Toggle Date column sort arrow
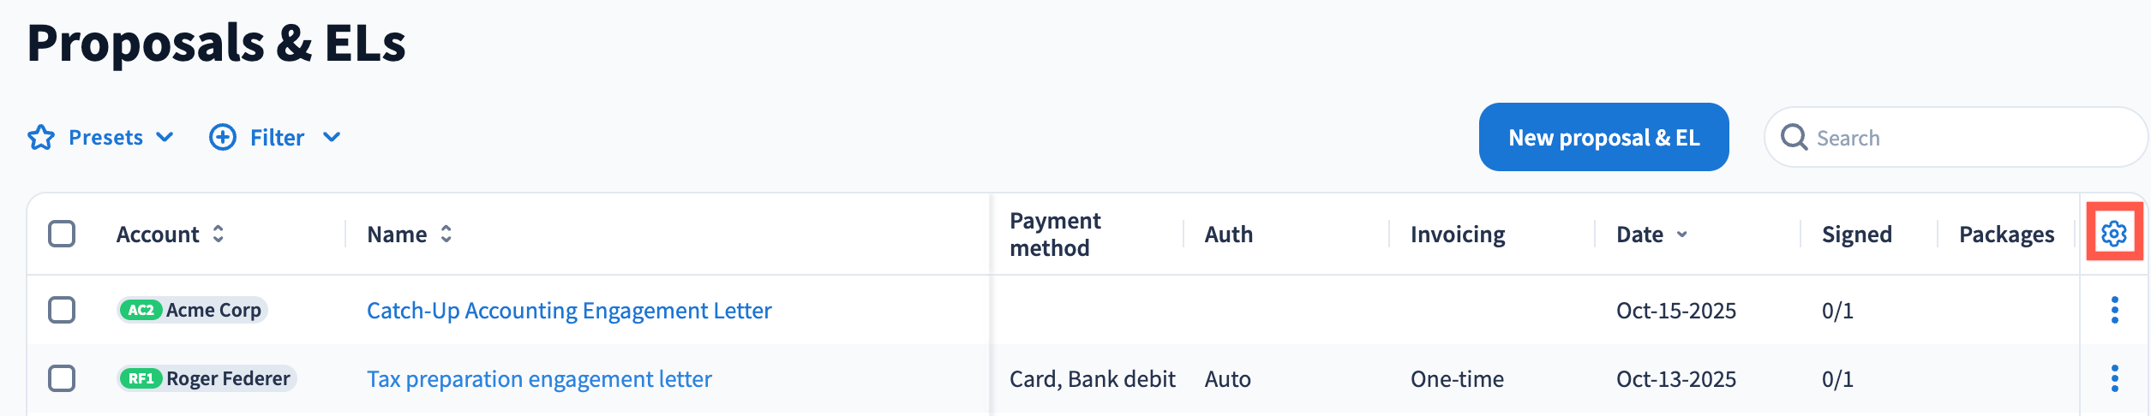Viewport: 2151px width, 416px height. point(1682,235)
